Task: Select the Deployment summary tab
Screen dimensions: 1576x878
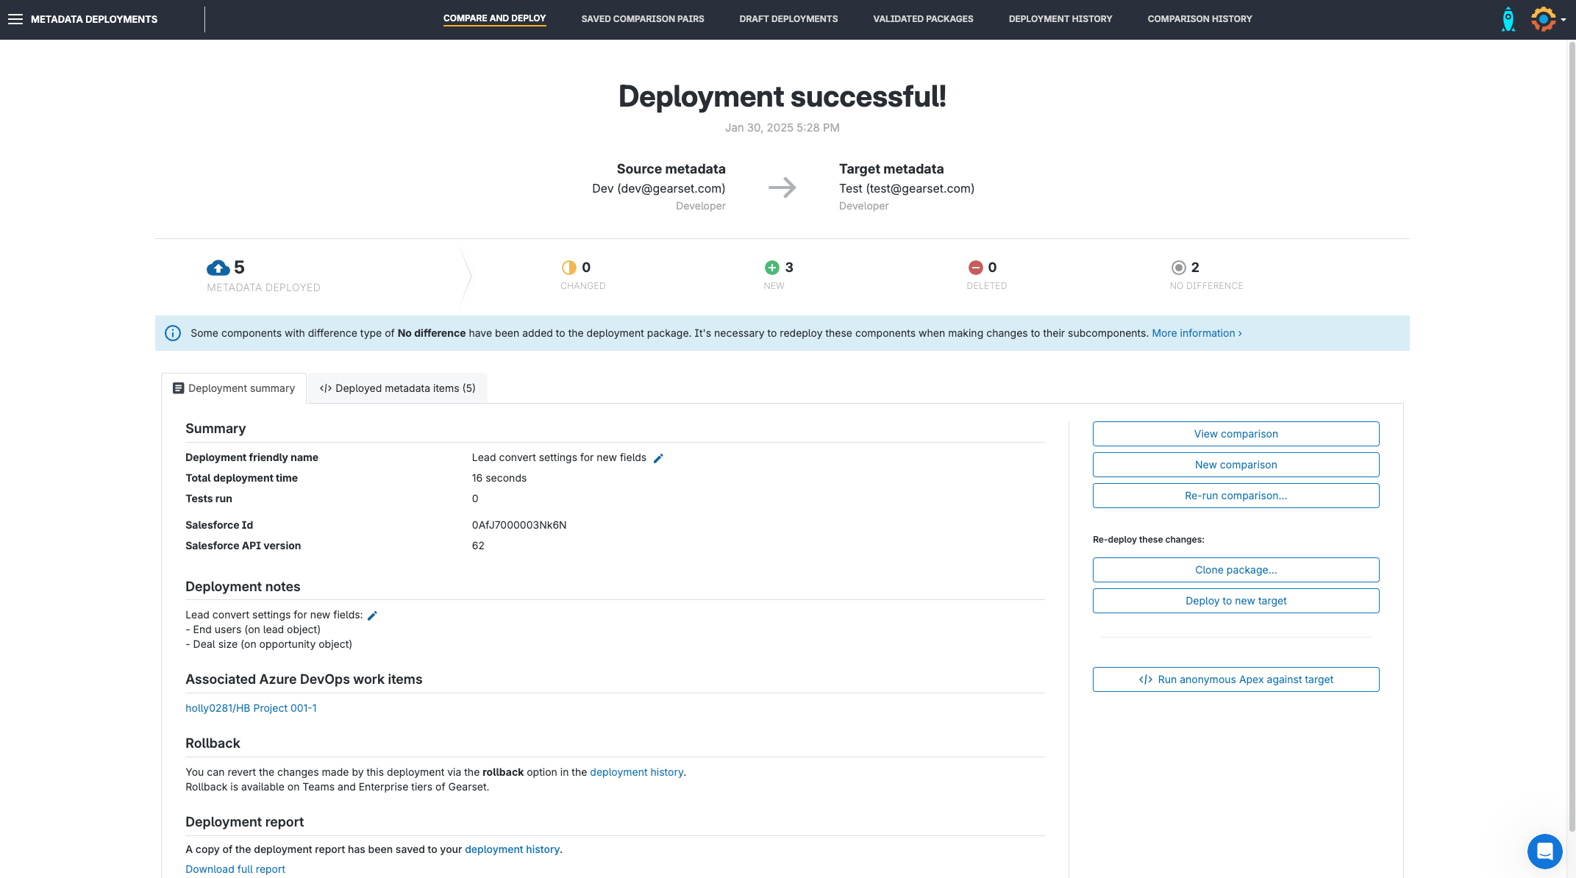Action: click(234, 388)
